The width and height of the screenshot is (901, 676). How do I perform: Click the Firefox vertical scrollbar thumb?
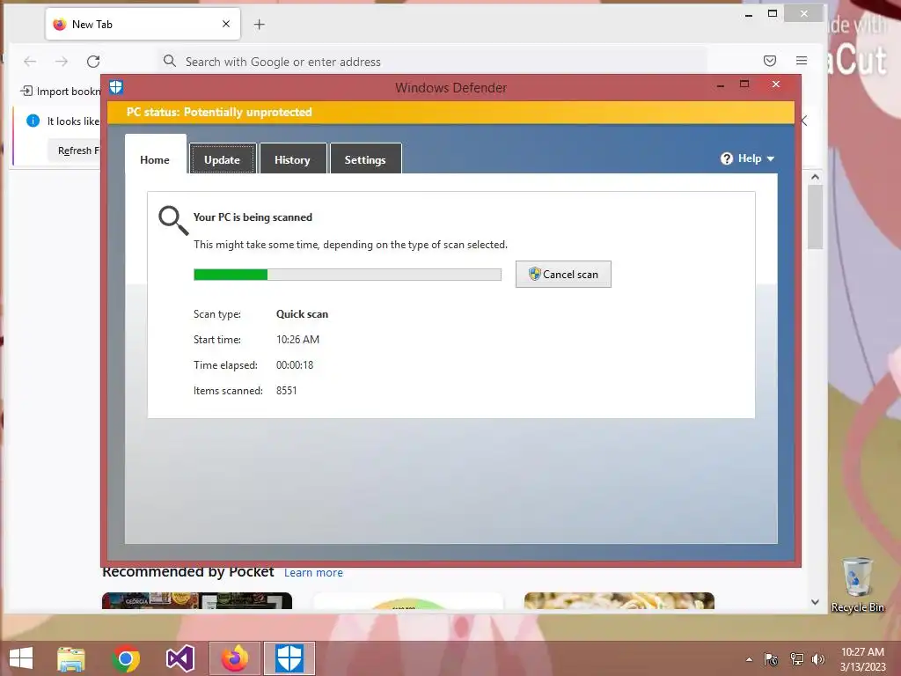click(x=815, y=217)
